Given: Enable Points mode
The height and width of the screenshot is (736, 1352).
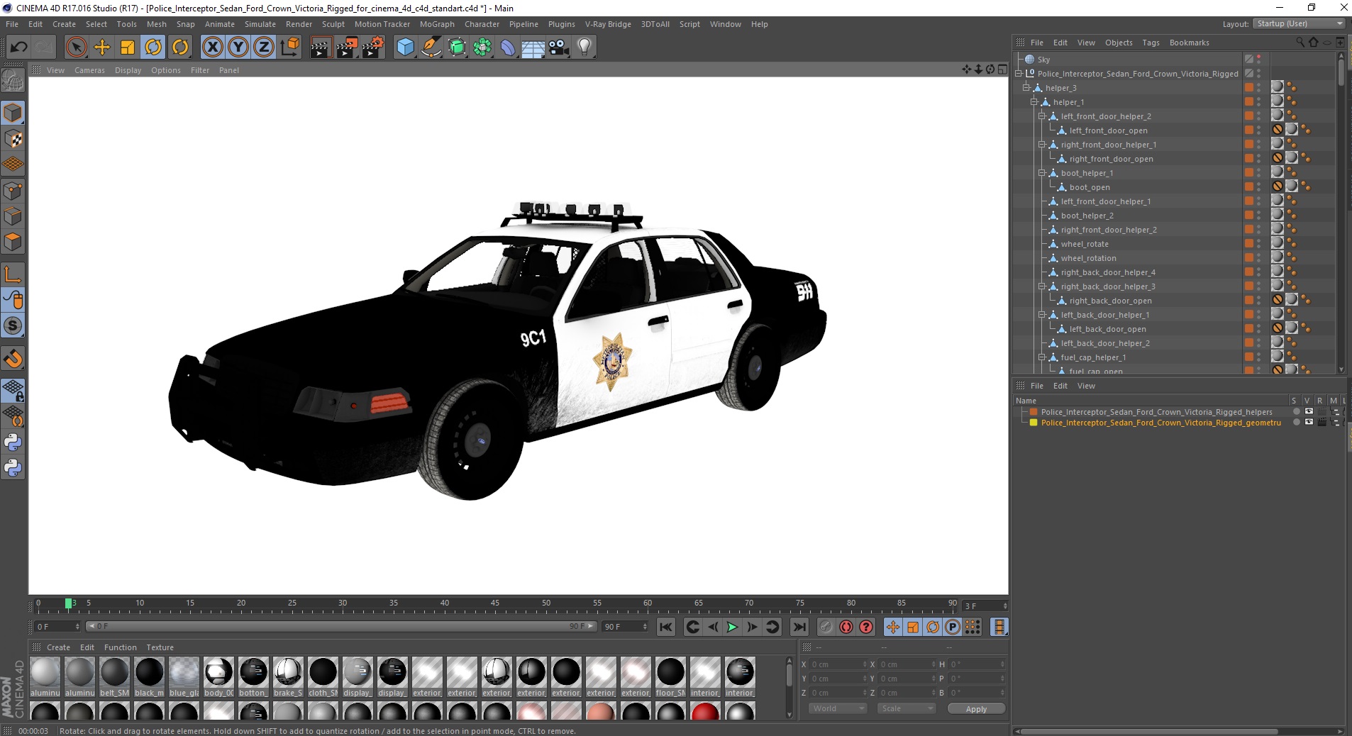Looking at the screenshot, I should (x=13, y=190).
